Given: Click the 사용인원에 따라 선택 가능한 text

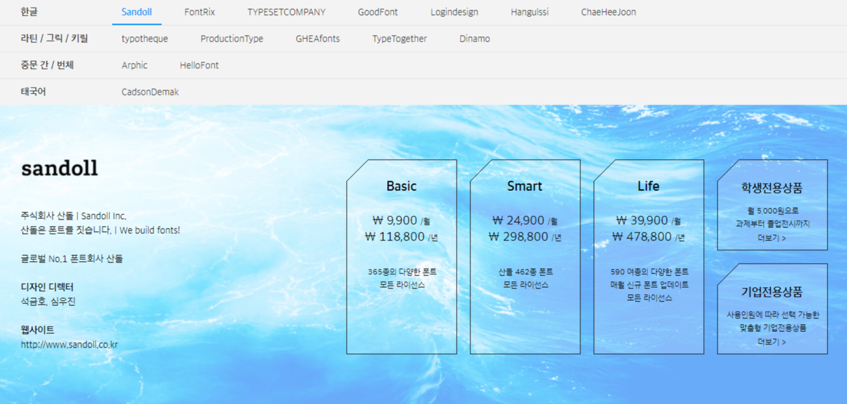Looking at the screenshot, I should tap(773, 315).
